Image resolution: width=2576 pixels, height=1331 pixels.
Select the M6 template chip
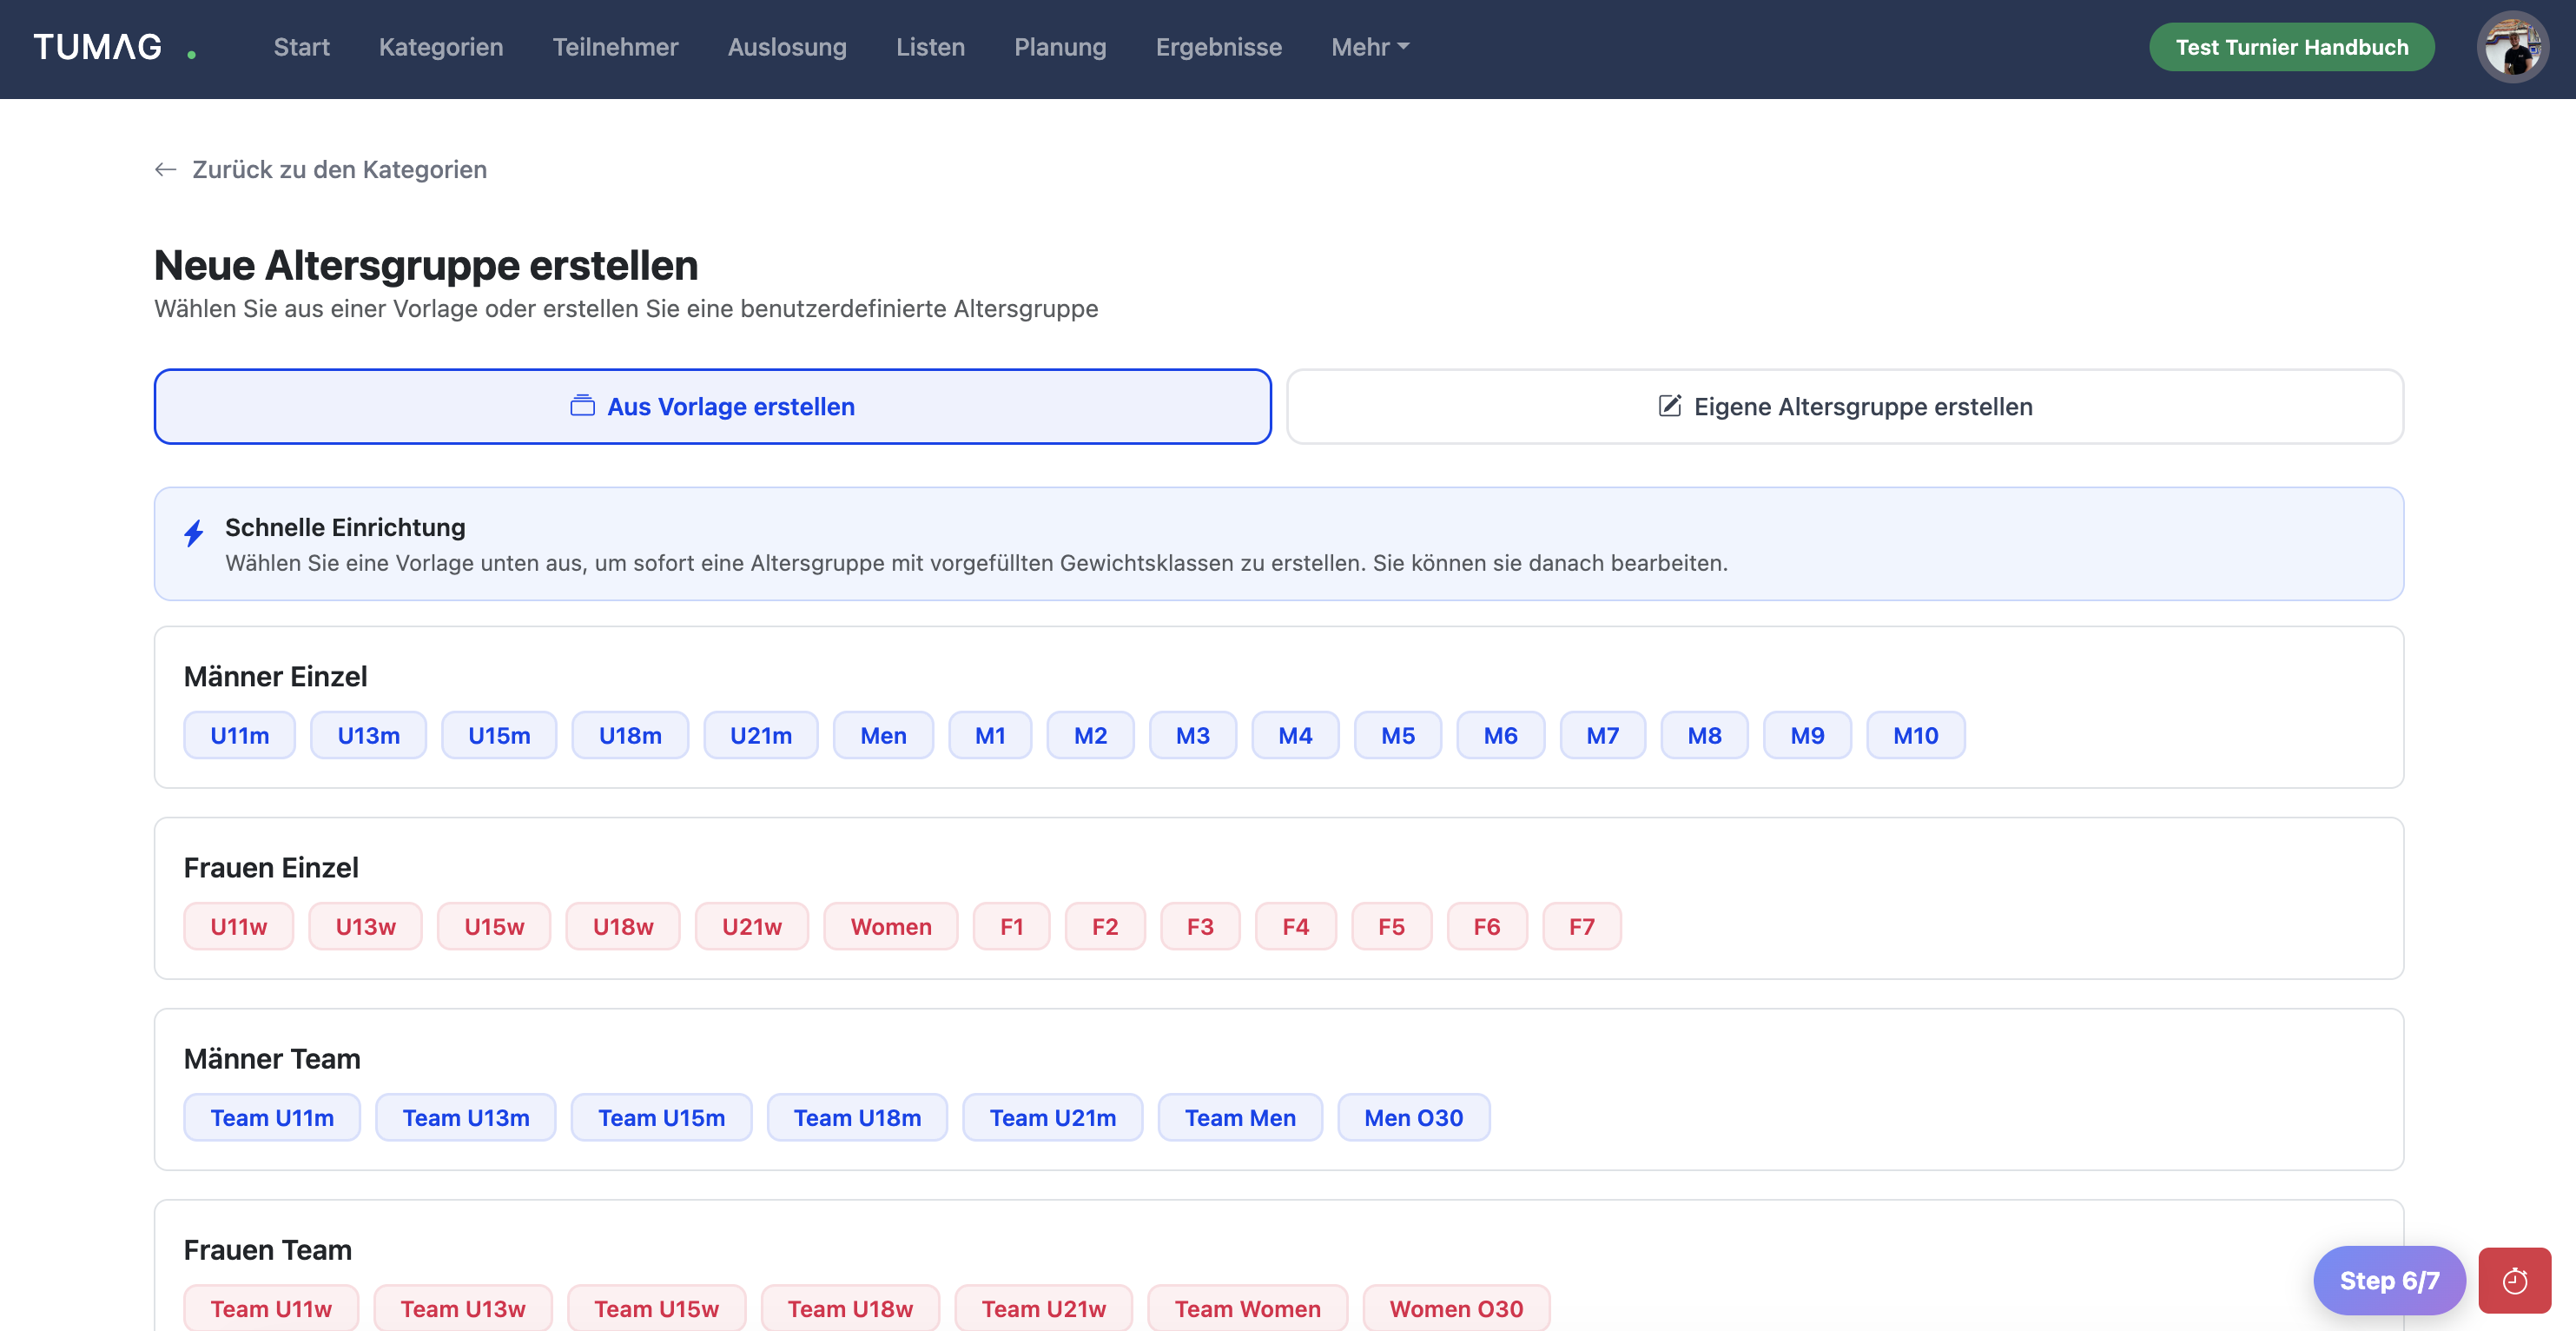[x=1500, y=735]
